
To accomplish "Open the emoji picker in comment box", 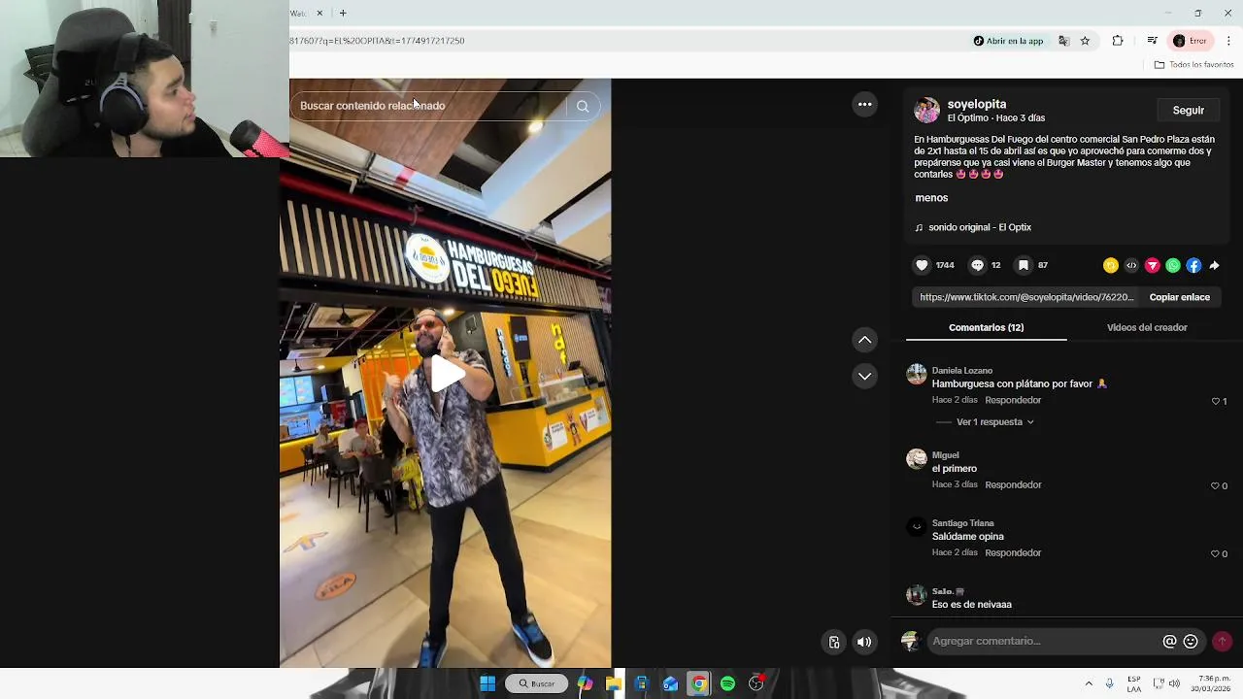I will 1191,641.
